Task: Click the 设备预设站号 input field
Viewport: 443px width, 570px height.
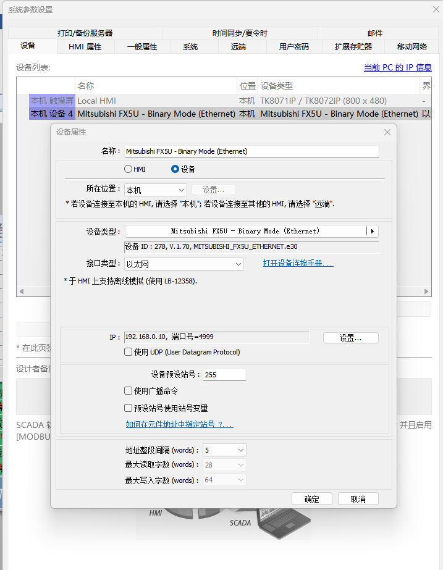Action: coord(224,375)
